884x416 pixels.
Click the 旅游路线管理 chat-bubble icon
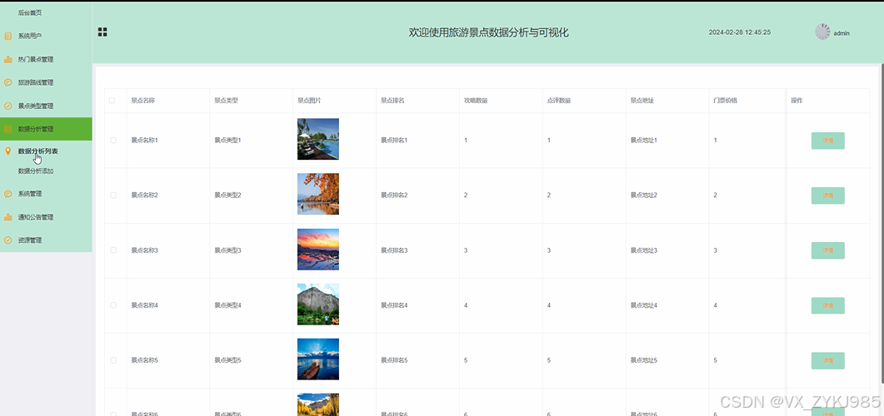coord(7,82)
